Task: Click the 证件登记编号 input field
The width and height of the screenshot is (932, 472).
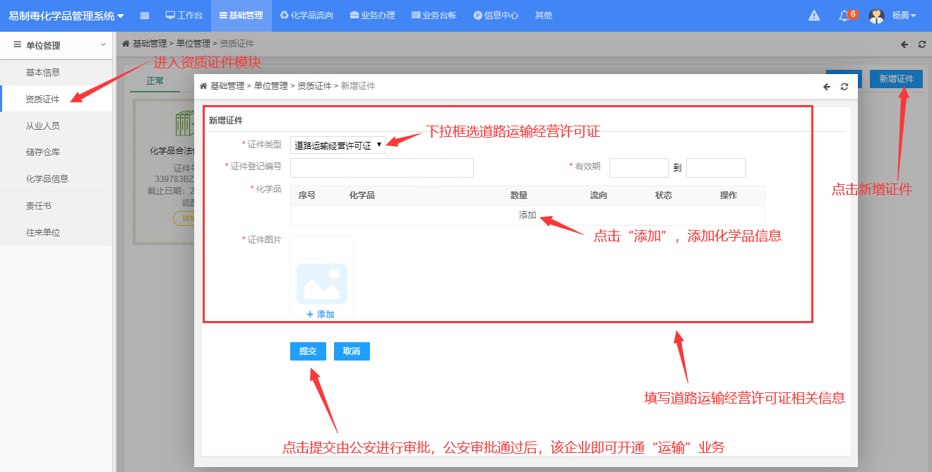Action: [381, 168]
